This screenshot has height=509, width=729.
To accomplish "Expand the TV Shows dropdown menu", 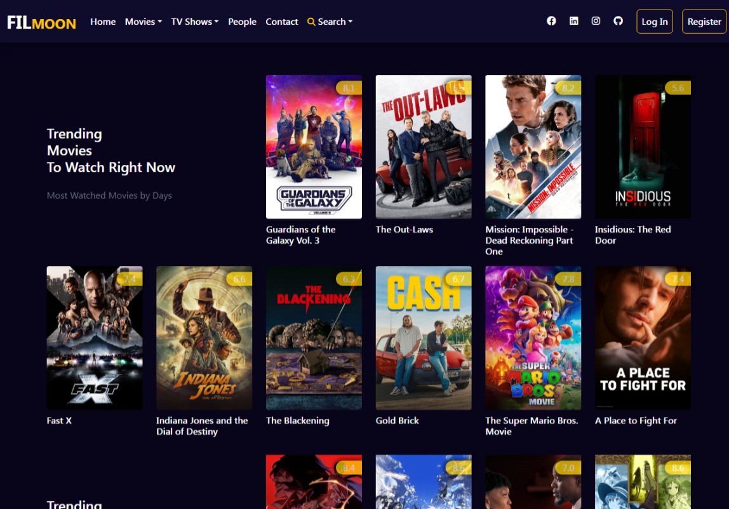I will pos(194,22).
